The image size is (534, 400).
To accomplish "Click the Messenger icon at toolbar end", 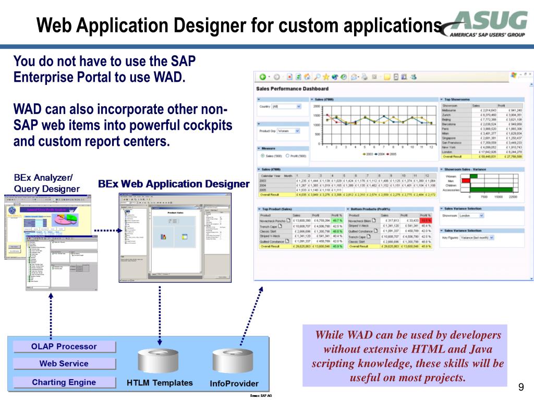I will [x=414, y=77].
